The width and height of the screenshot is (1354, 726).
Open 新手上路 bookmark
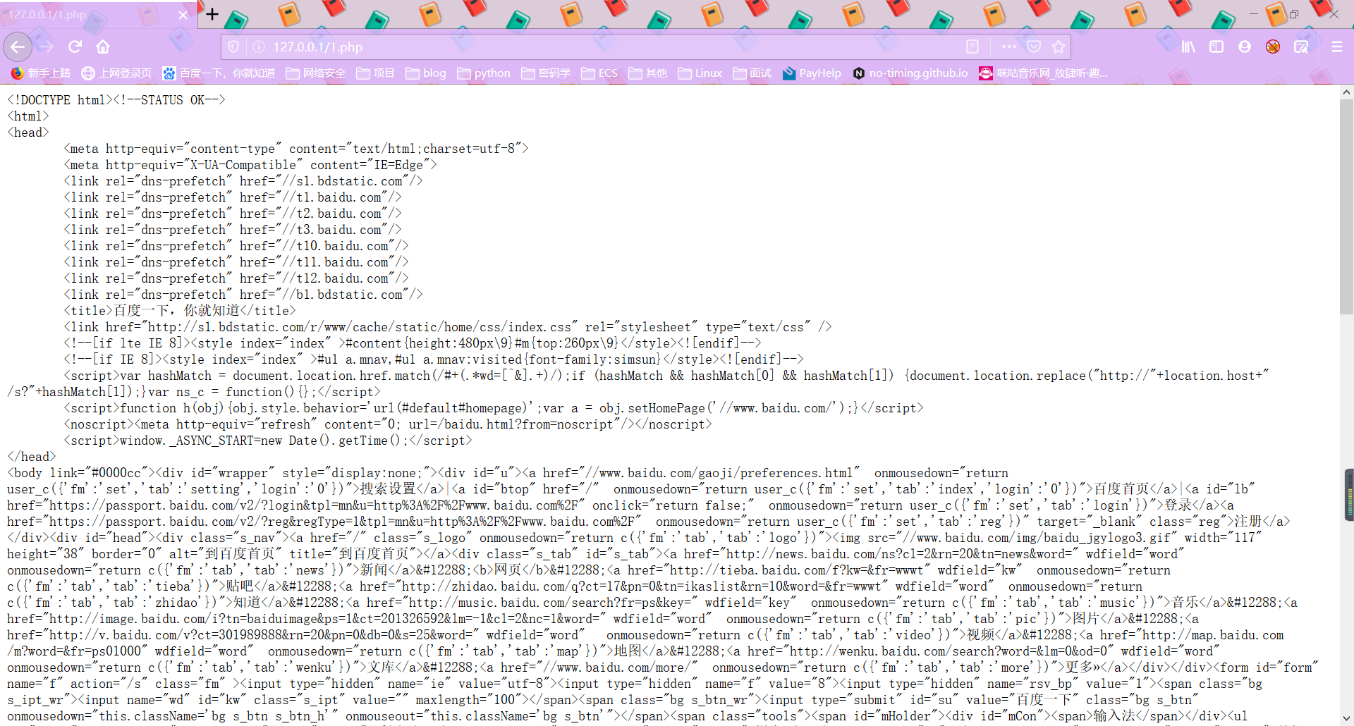pyautogui.click(x=41, y=73)
